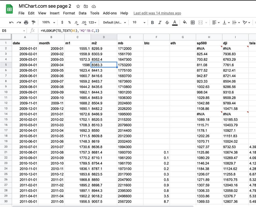
Task: Open the Default (Ari...) font dropdown
Action: 114,23
